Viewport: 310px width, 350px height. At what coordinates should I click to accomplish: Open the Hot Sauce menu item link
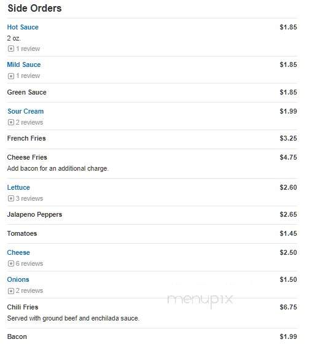[23, 27]
